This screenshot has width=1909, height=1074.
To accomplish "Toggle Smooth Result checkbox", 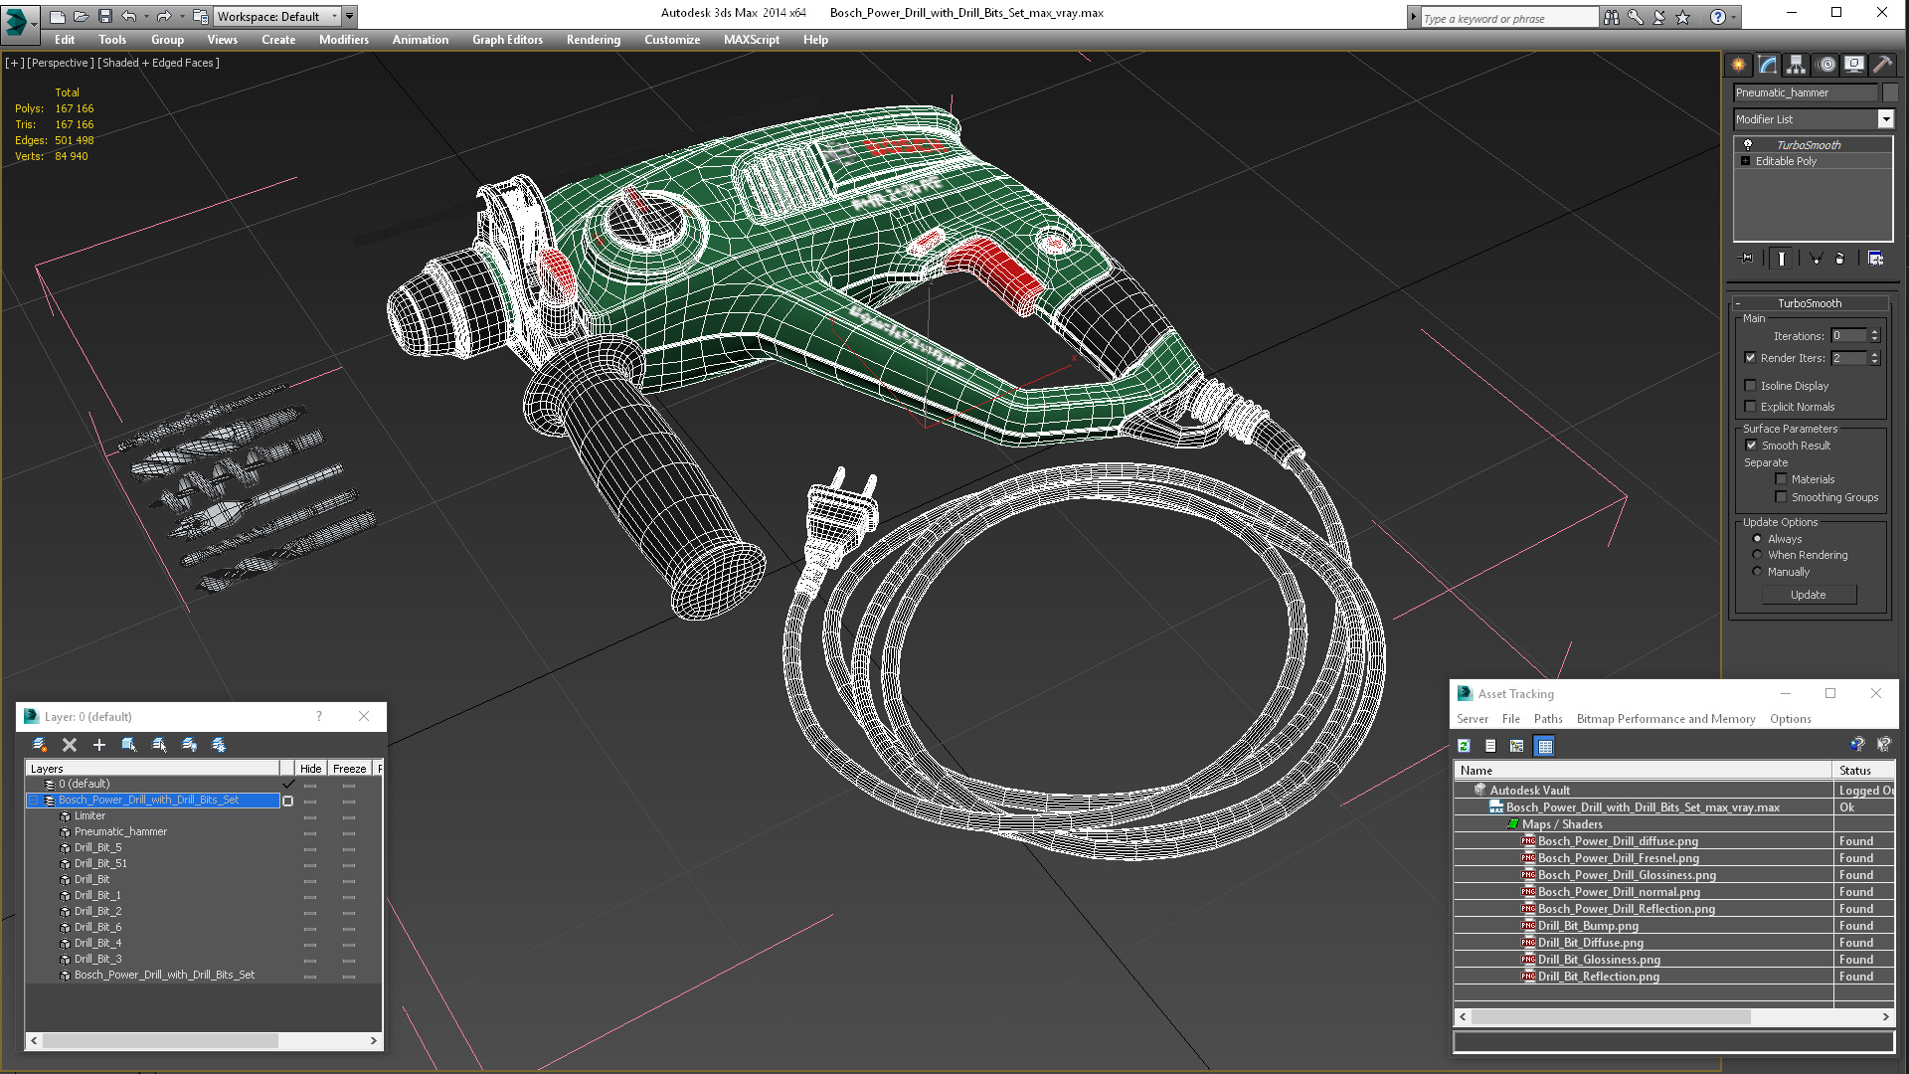I will (1751, 446).
